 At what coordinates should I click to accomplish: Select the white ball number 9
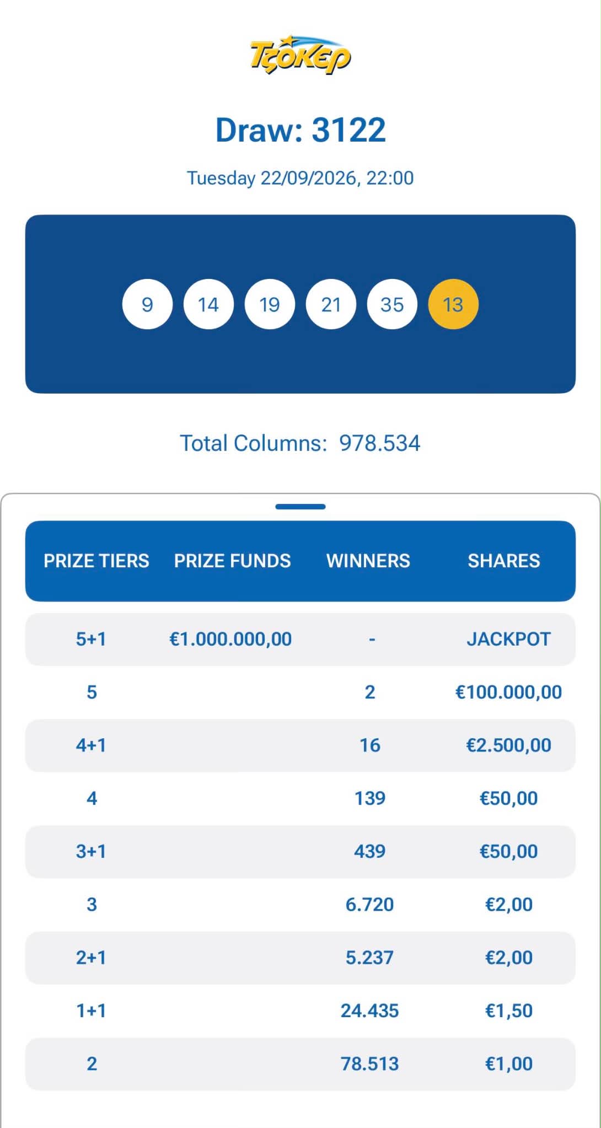click(147, 304)
